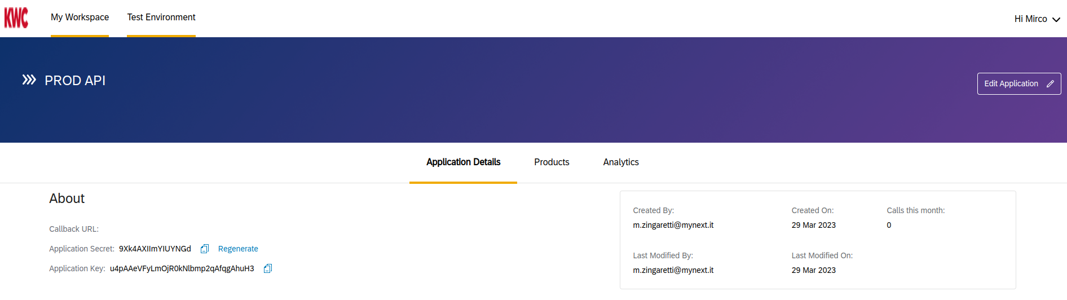Open the Analytics tab
Image resolution: width=1067 pixels, height=300 pixels.
pos(621,162)
